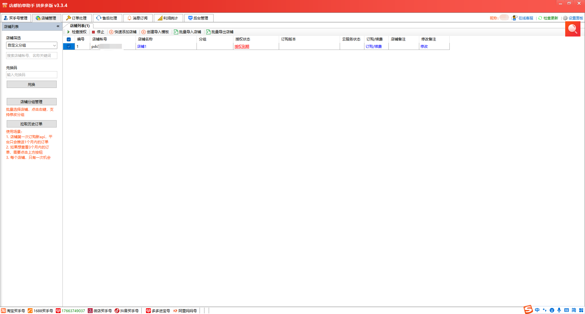
Task: Click 抖音买手号 status bar icon
Action: point(117,311)
